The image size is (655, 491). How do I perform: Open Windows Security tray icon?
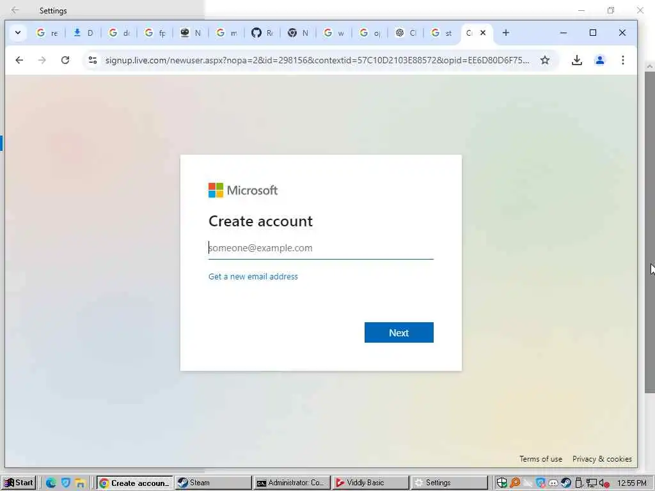click(x=501, y=483)
